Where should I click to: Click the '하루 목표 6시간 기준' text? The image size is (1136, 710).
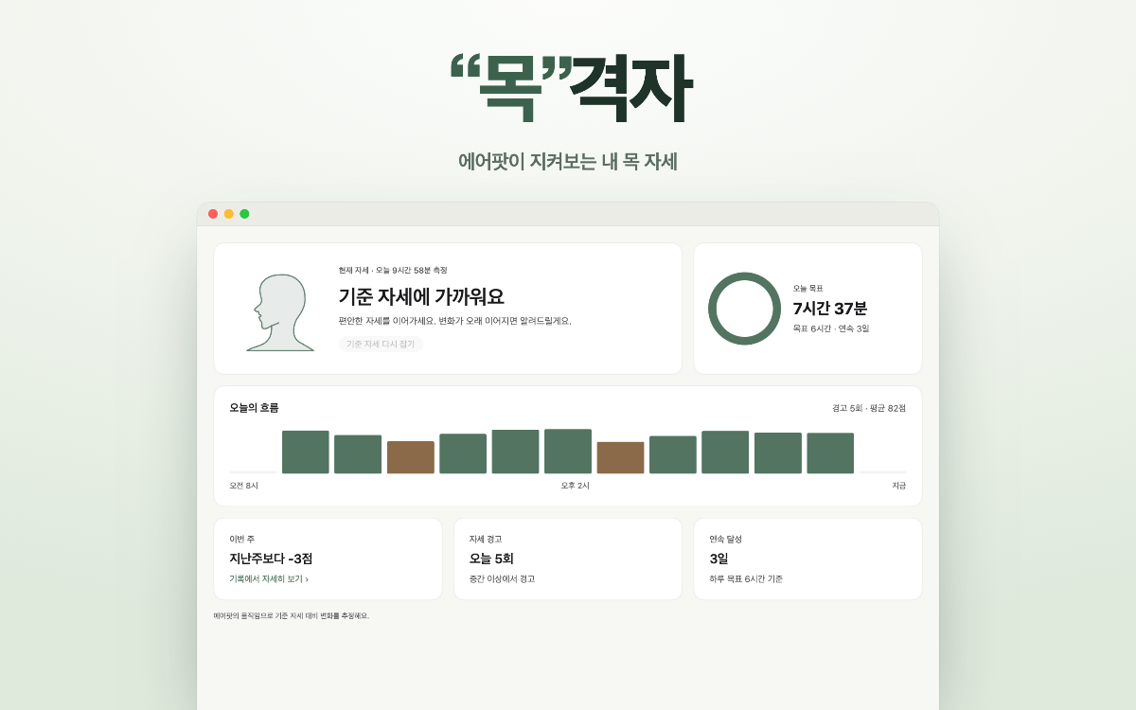pyautogui.click(x=746, y=579)
